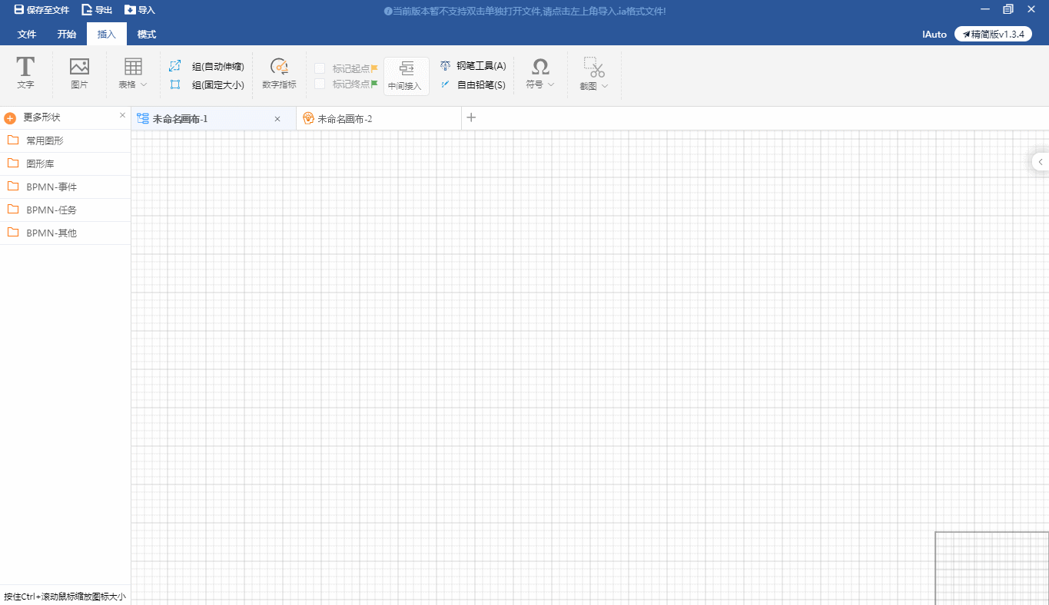Select the Text (文字) tool icon
The width and height of the screenshot is (1049, 605).
[x=25, y=68]
